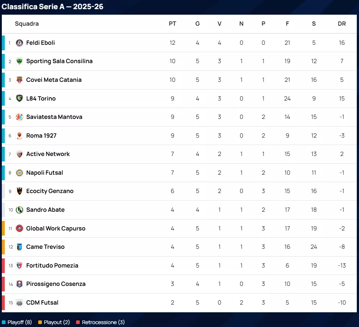Click the Napoli Futsal round logo
The width and height of the screenshot is (359, 327).
[x=19, y=173]
